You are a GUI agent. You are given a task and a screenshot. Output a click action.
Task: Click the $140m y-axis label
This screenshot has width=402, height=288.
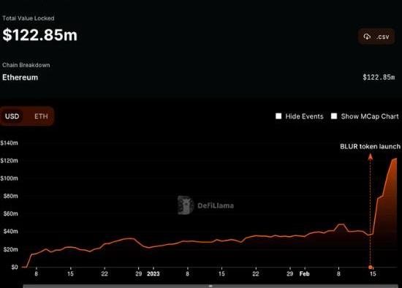pos(10,143)
